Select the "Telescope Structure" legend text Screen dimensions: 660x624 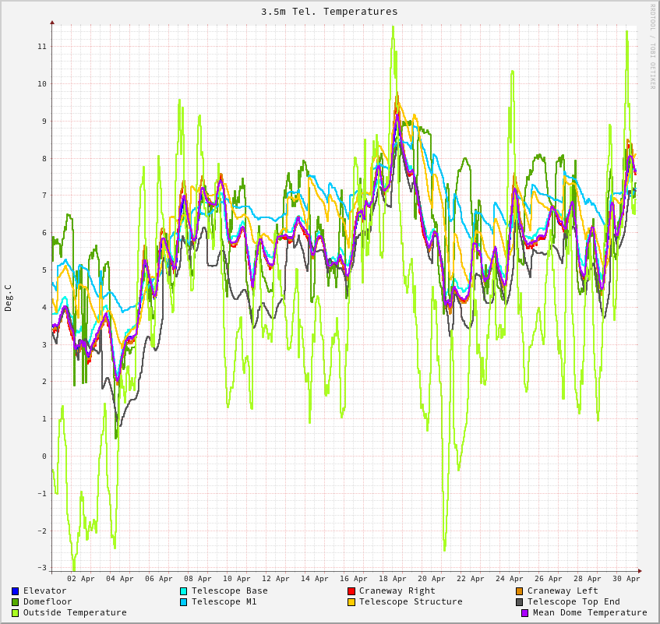pos(411,602)
